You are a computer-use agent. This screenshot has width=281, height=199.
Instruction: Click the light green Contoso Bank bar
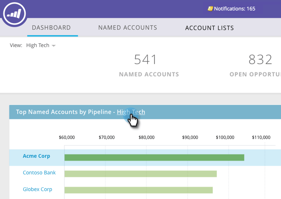click(140, 174)
